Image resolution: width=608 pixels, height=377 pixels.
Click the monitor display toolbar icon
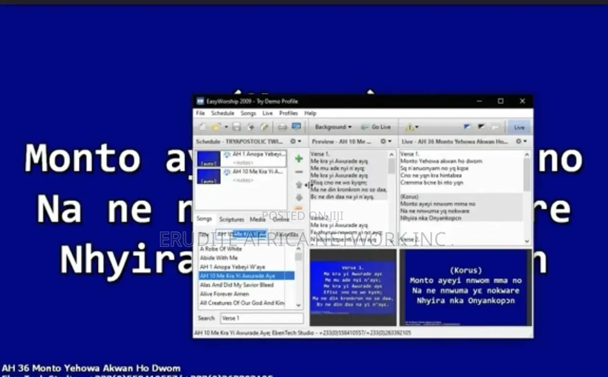pyautogui.click(x=296, y=127)
